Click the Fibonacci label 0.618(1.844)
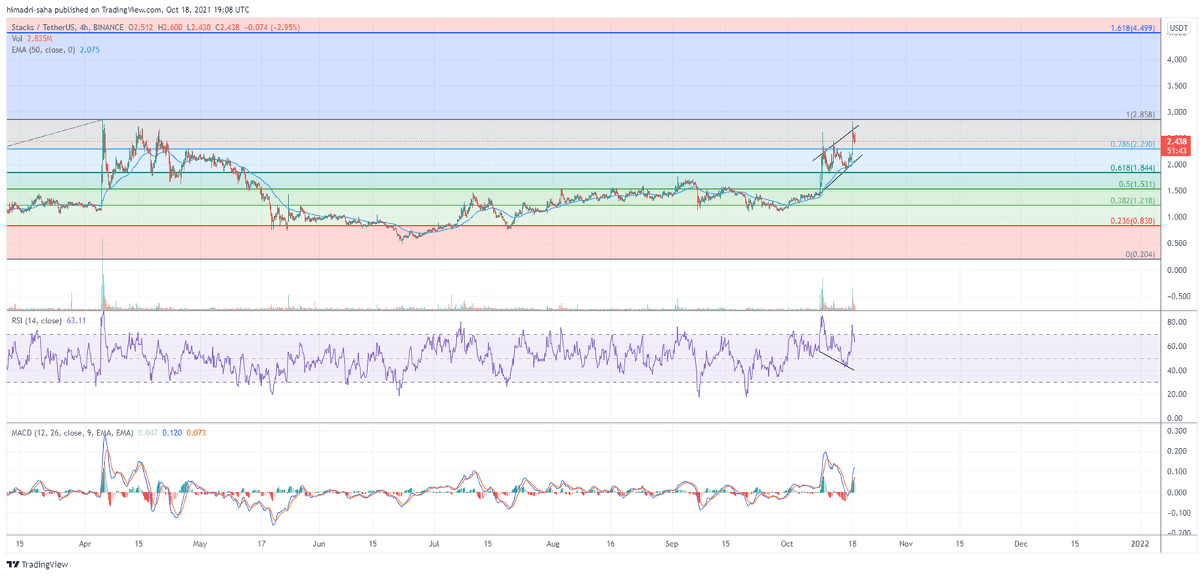 point(1133,168)
